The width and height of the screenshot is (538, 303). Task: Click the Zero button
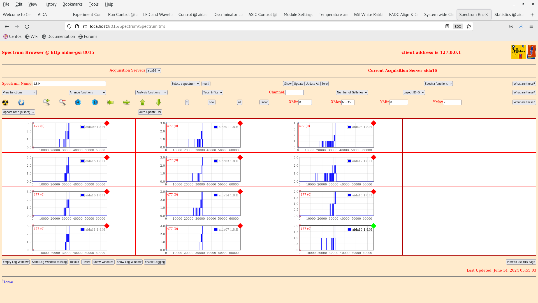tap(324, 84)
